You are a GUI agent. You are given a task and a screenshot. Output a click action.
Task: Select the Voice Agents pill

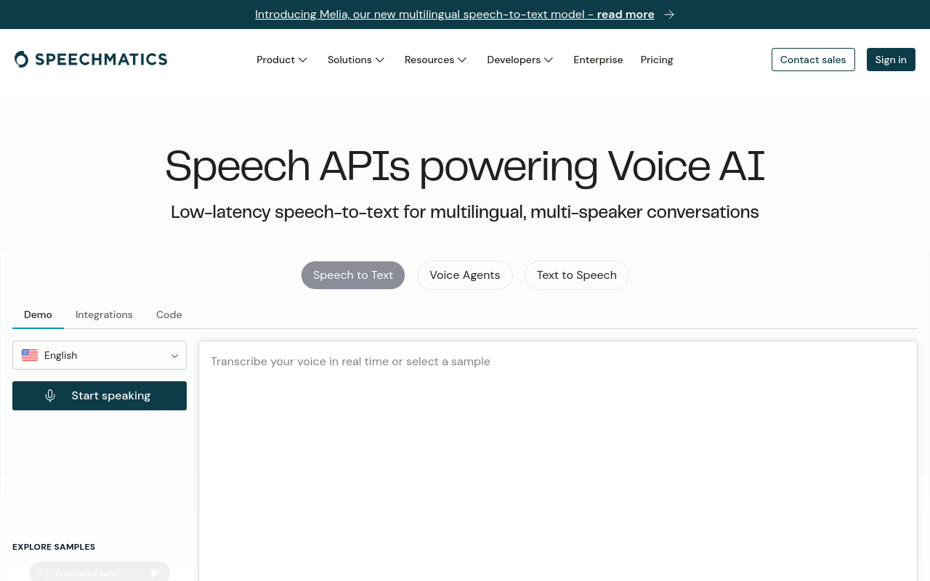click(465, 275)
